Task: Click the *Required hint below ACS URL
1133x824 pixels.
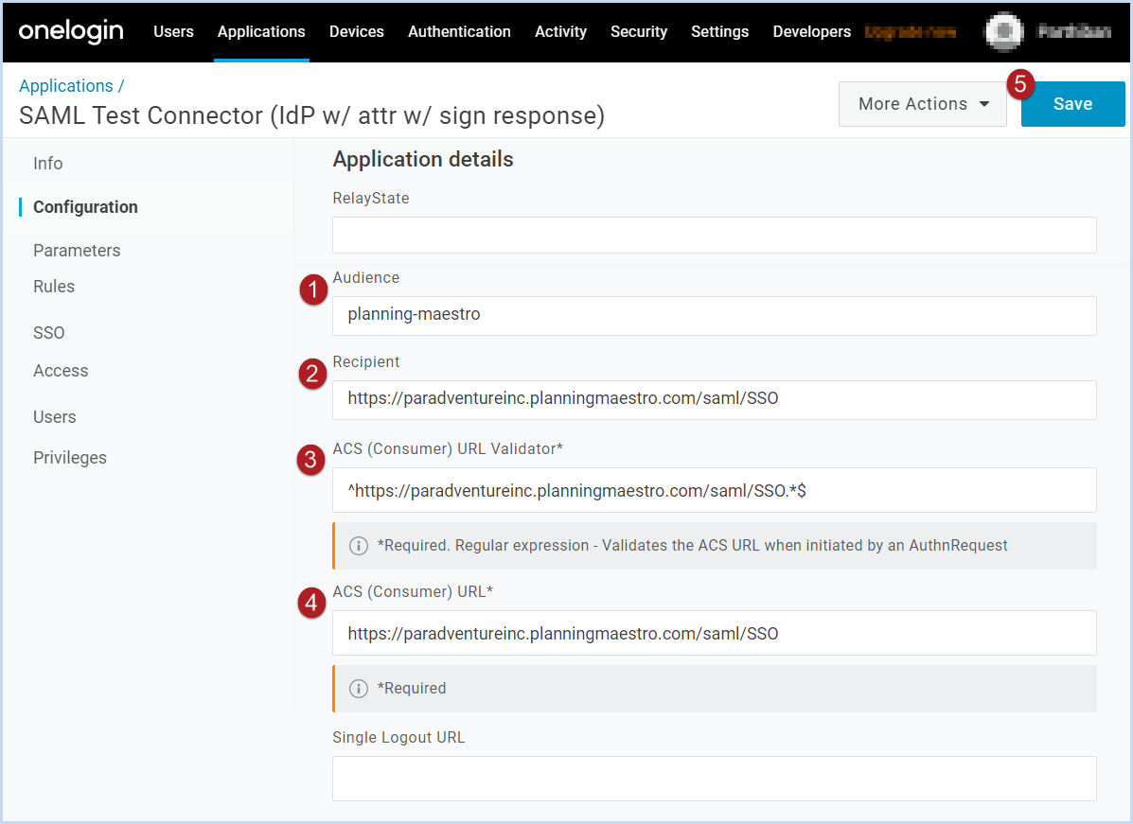Action: click(411, 688)
